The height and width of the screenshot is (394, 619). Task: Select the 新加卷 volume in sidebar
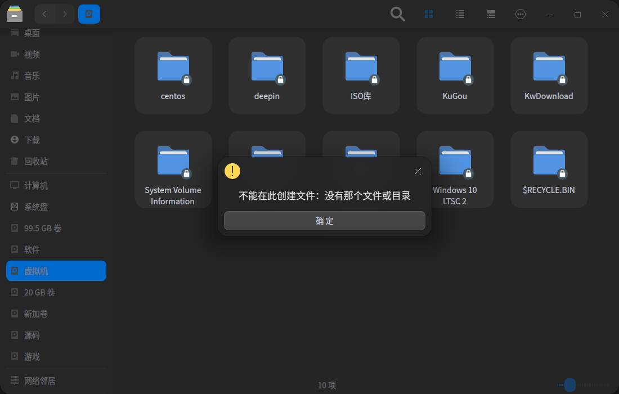coord(35,314)
